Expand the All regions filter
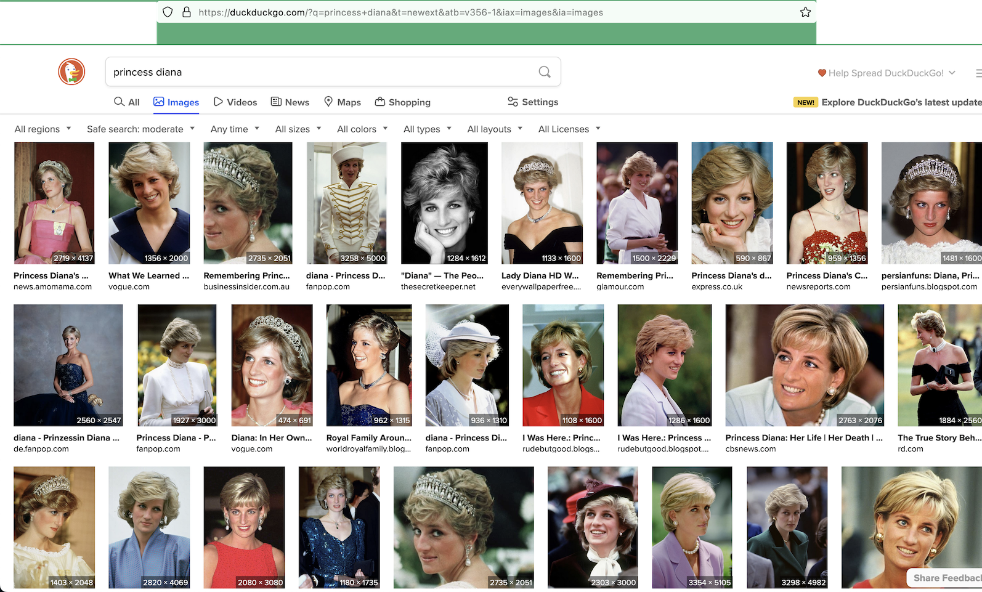 (x=43, y=129)
